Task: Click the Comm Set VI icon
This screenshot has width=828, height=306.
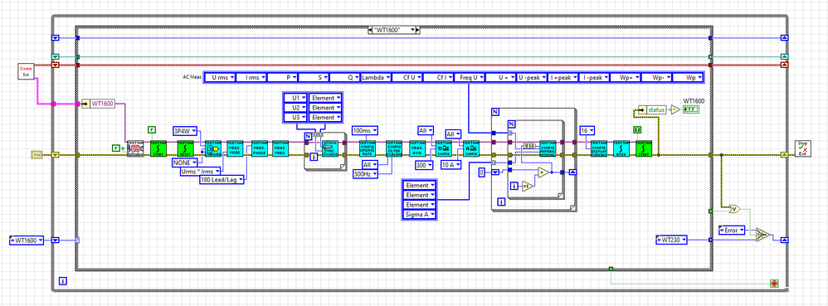Action: [26, 70]
